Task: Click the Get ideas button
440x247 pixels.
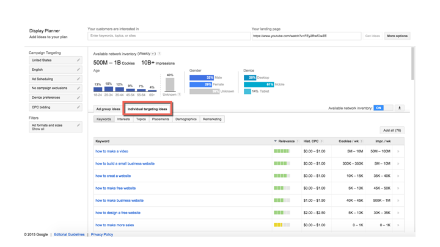Action: [x=372, y=36]
